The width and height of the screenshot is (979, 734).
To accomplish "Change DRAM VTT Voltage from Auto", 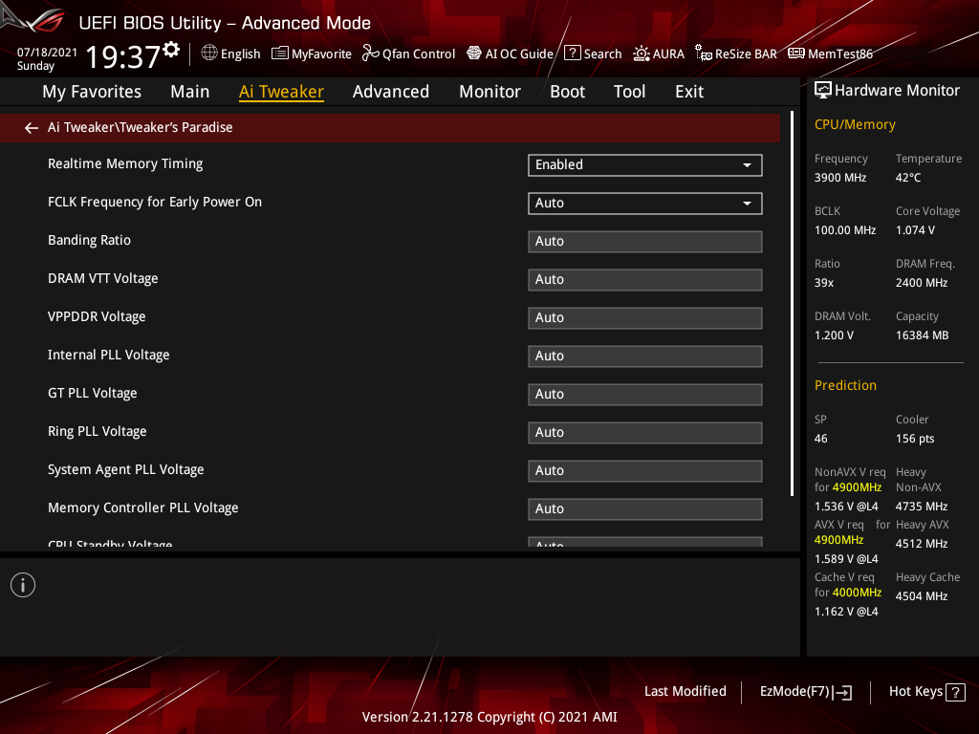I will click(644, 279).
